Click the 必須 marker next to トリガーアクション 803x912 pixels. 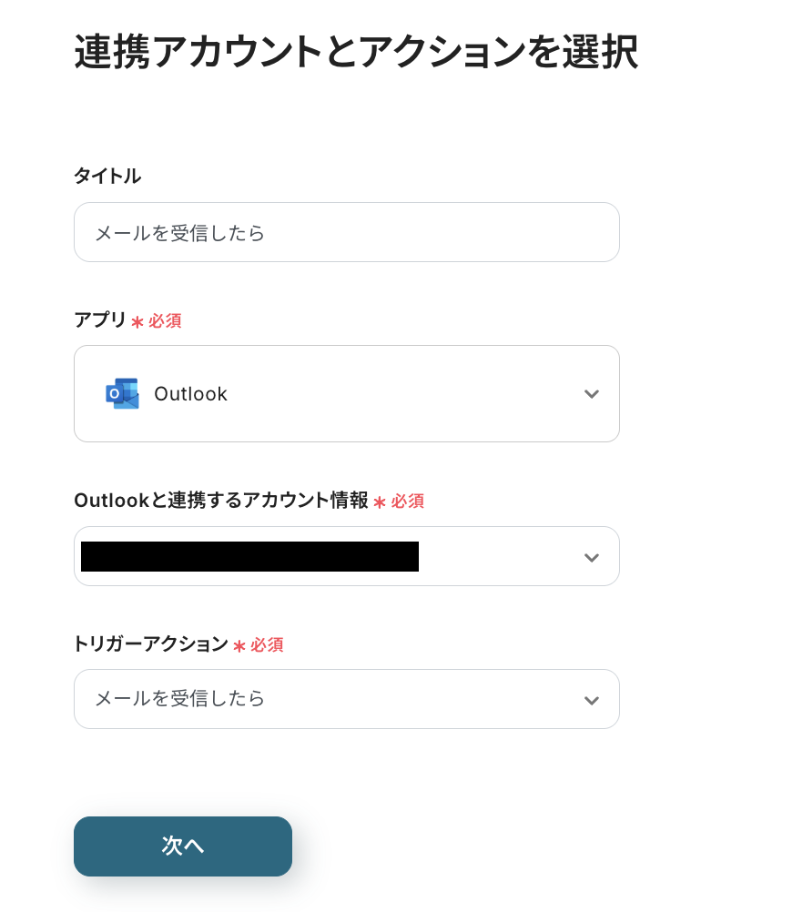pyautogui.click(x=267, y=644)
